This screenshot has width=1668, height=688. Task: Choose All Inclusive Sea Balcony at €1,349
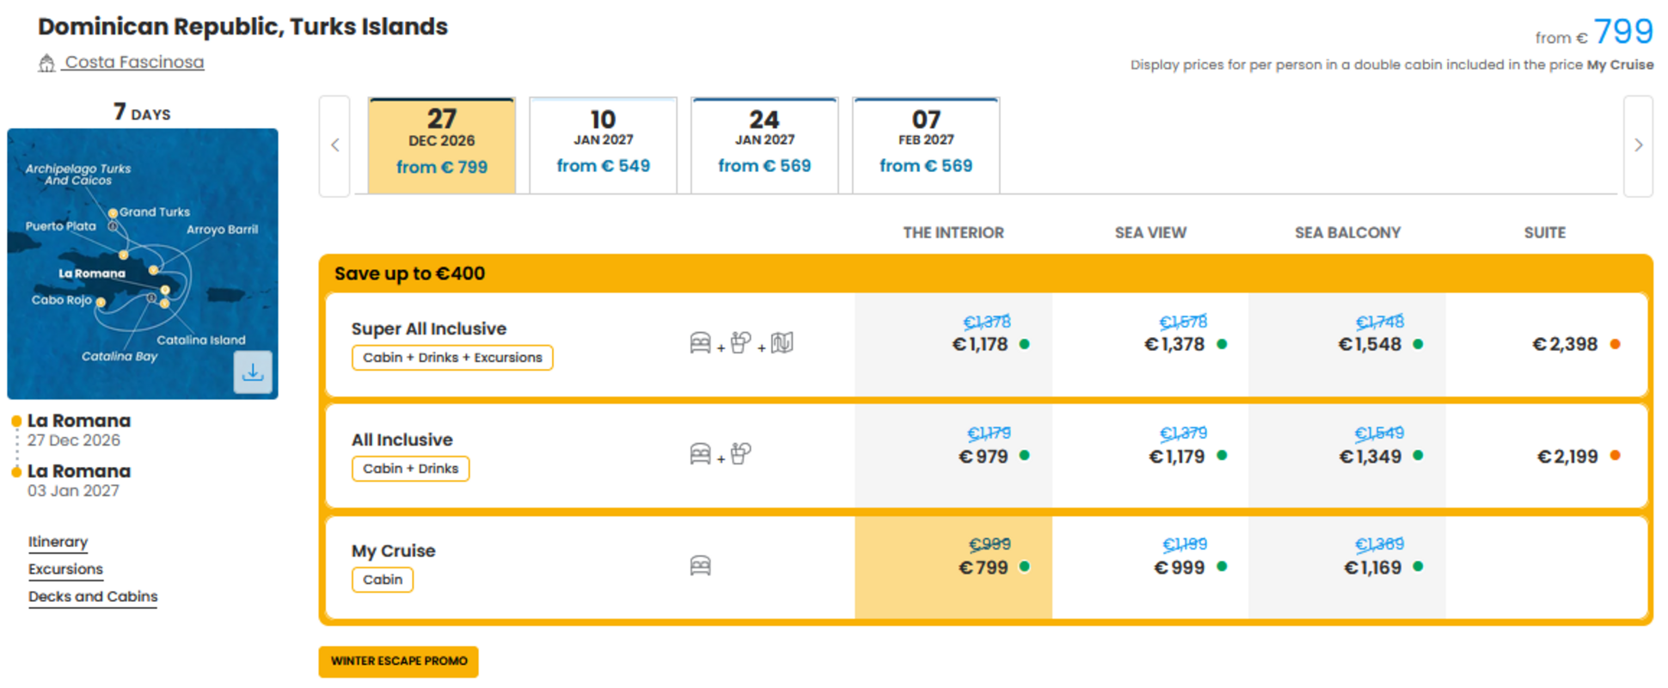pos(1347,456)
